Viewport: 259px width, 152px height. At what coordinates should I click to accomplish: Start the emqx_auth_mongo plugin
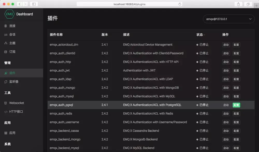pos(226,88)
